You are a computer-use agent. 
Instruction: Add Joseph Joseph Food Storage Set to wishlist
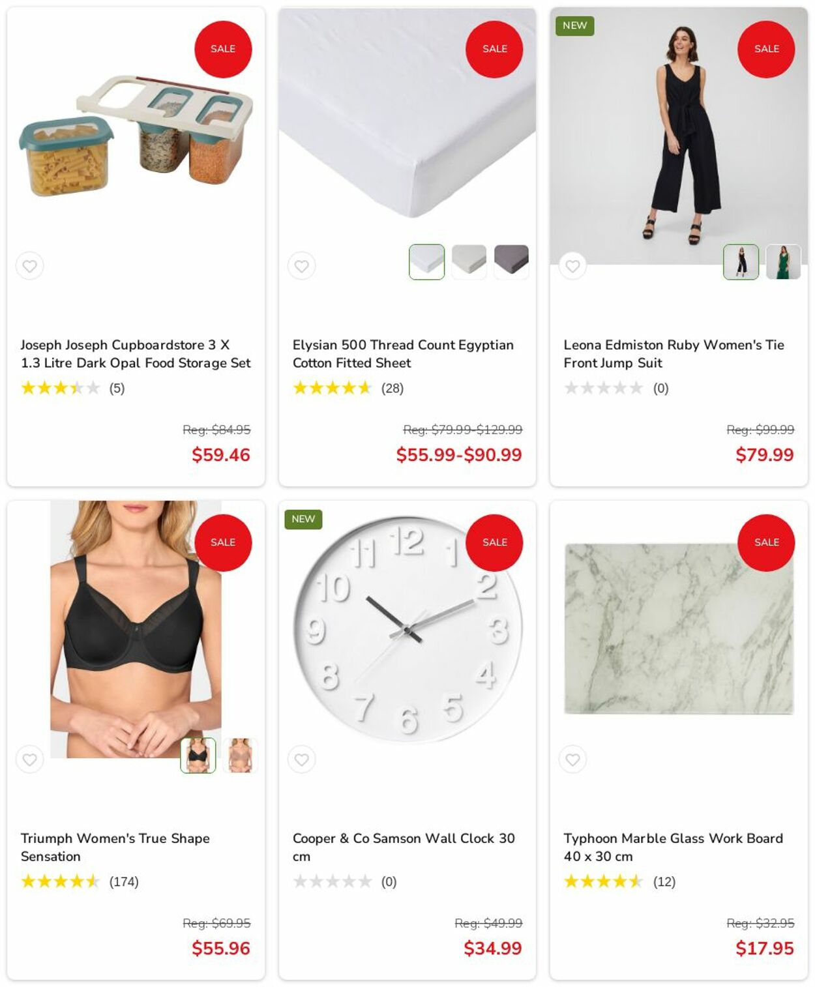[30, 266]
